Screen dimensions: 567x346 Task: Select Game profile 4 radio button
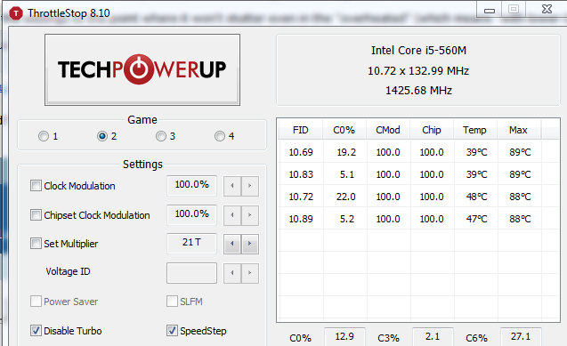click(x=220, y=136)
